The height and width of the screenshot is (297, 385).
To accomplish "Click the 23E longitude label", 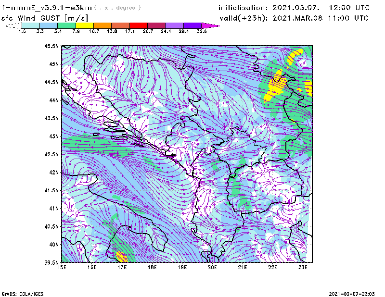I will pos(303,267).
